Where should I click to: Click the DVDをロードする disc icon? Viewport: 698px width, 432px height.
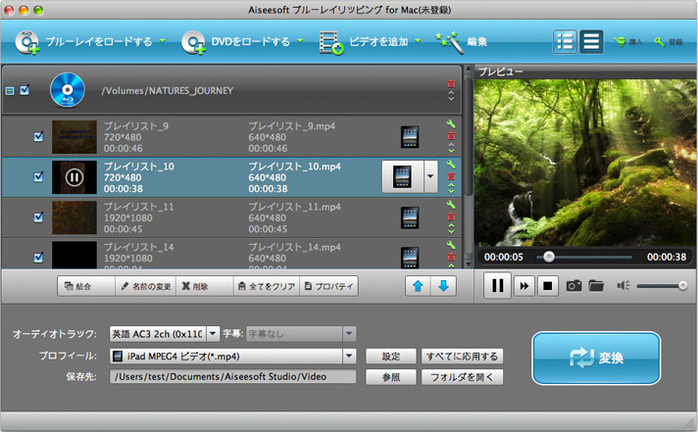pos(193,42)
